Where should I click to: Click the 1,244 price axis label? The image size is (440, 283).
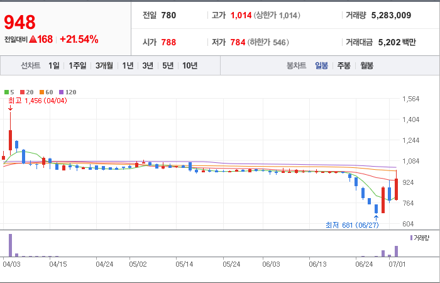pyautogui.click(x=411, y=140)
